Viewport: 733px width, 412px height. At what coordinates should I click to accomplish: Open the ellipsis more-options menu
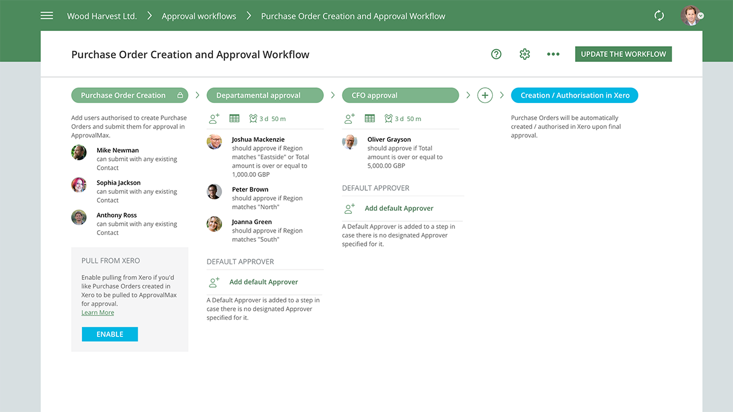553,54
